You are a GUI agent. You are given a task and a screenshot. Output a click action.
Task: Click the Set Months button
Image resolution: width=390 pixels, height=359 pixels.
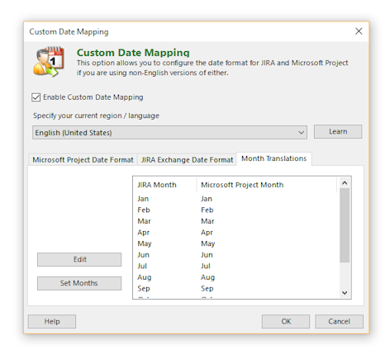(x=79, y=283)
